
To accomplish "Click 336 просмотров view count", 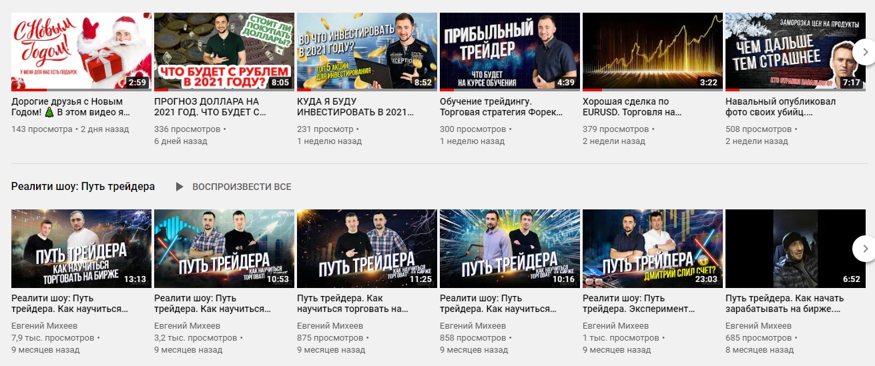I will coord(187,129).
